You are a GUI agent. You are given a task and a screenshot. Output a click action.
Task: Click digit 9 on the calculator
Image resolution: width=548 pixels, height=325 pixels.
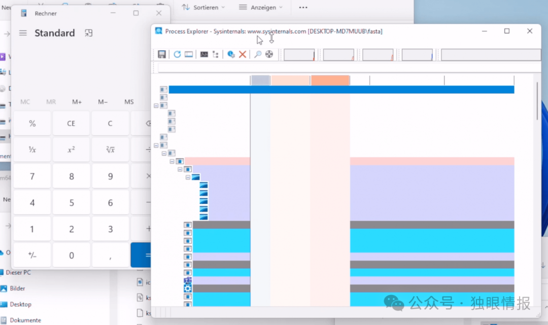[110, 176]
